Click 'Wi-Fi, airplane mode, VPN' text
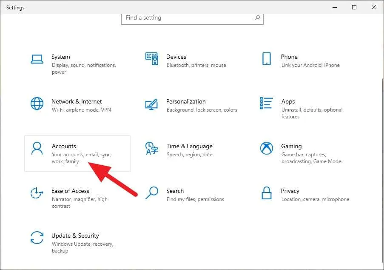The height and width of the screenshot is (270, 384). click(81, 109)
